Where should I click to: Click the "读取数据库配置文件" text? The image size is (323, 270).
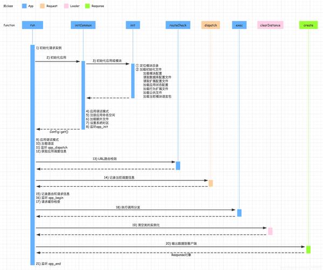[x=157, y=77]
